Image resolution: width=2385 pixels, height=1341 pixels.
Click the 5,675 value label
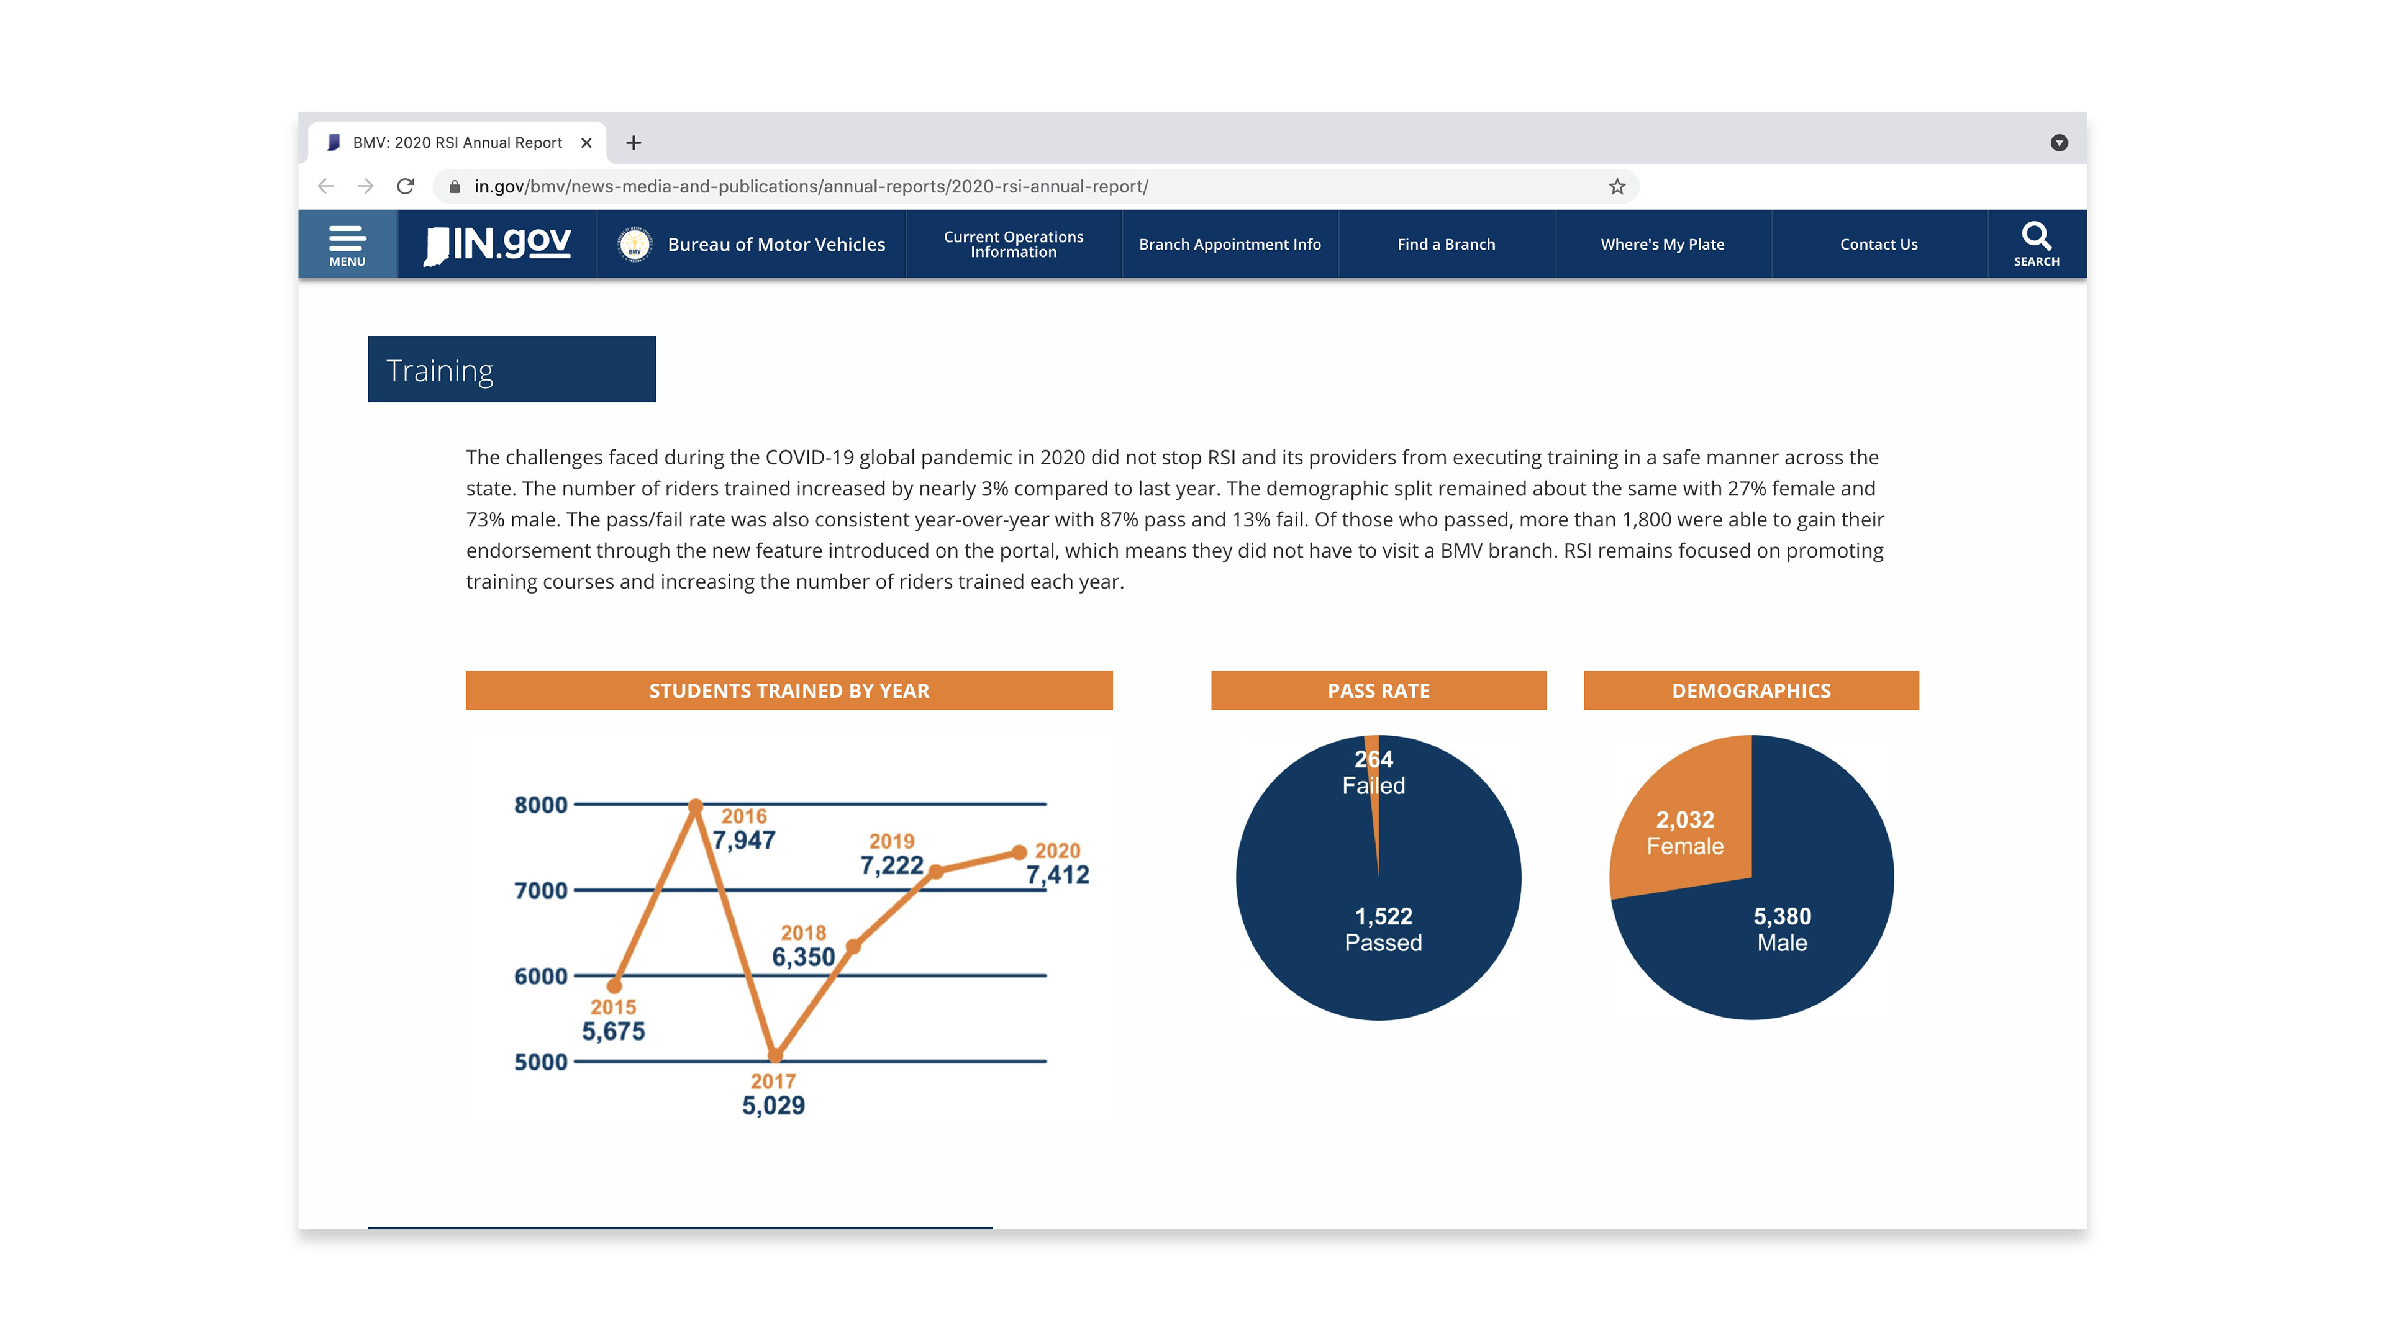613,1031
